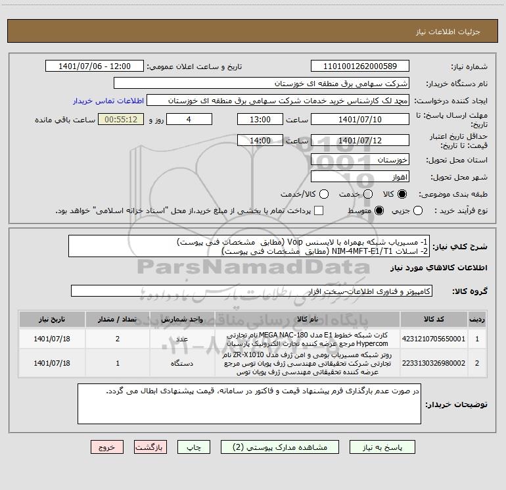Click the استان محل تحویل field
Screen dimensions: 506x490
[x=360, y=160]
